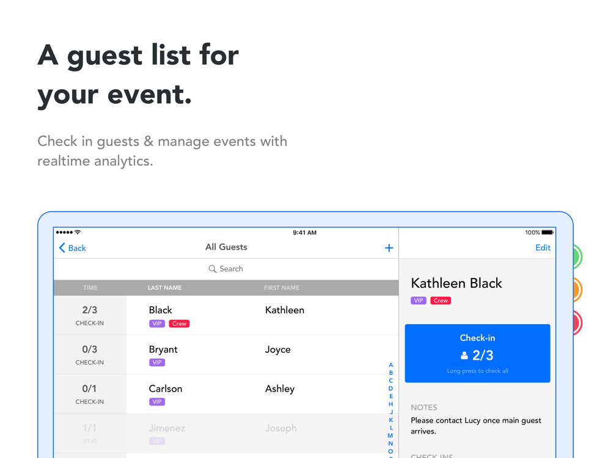This screenshot has height=458, width=611.
Task: Click the VIP tag under Carlson
Action: pyautogui.click(x=157, y=402)
